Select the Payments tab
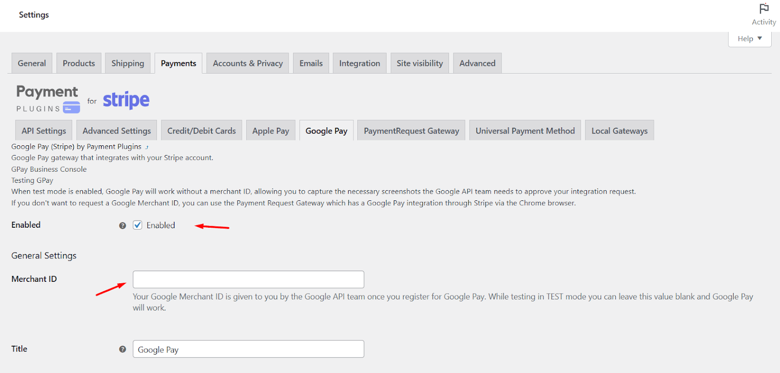Image resolution: width=780 pixels, height=373 pixels. [178, 63]
